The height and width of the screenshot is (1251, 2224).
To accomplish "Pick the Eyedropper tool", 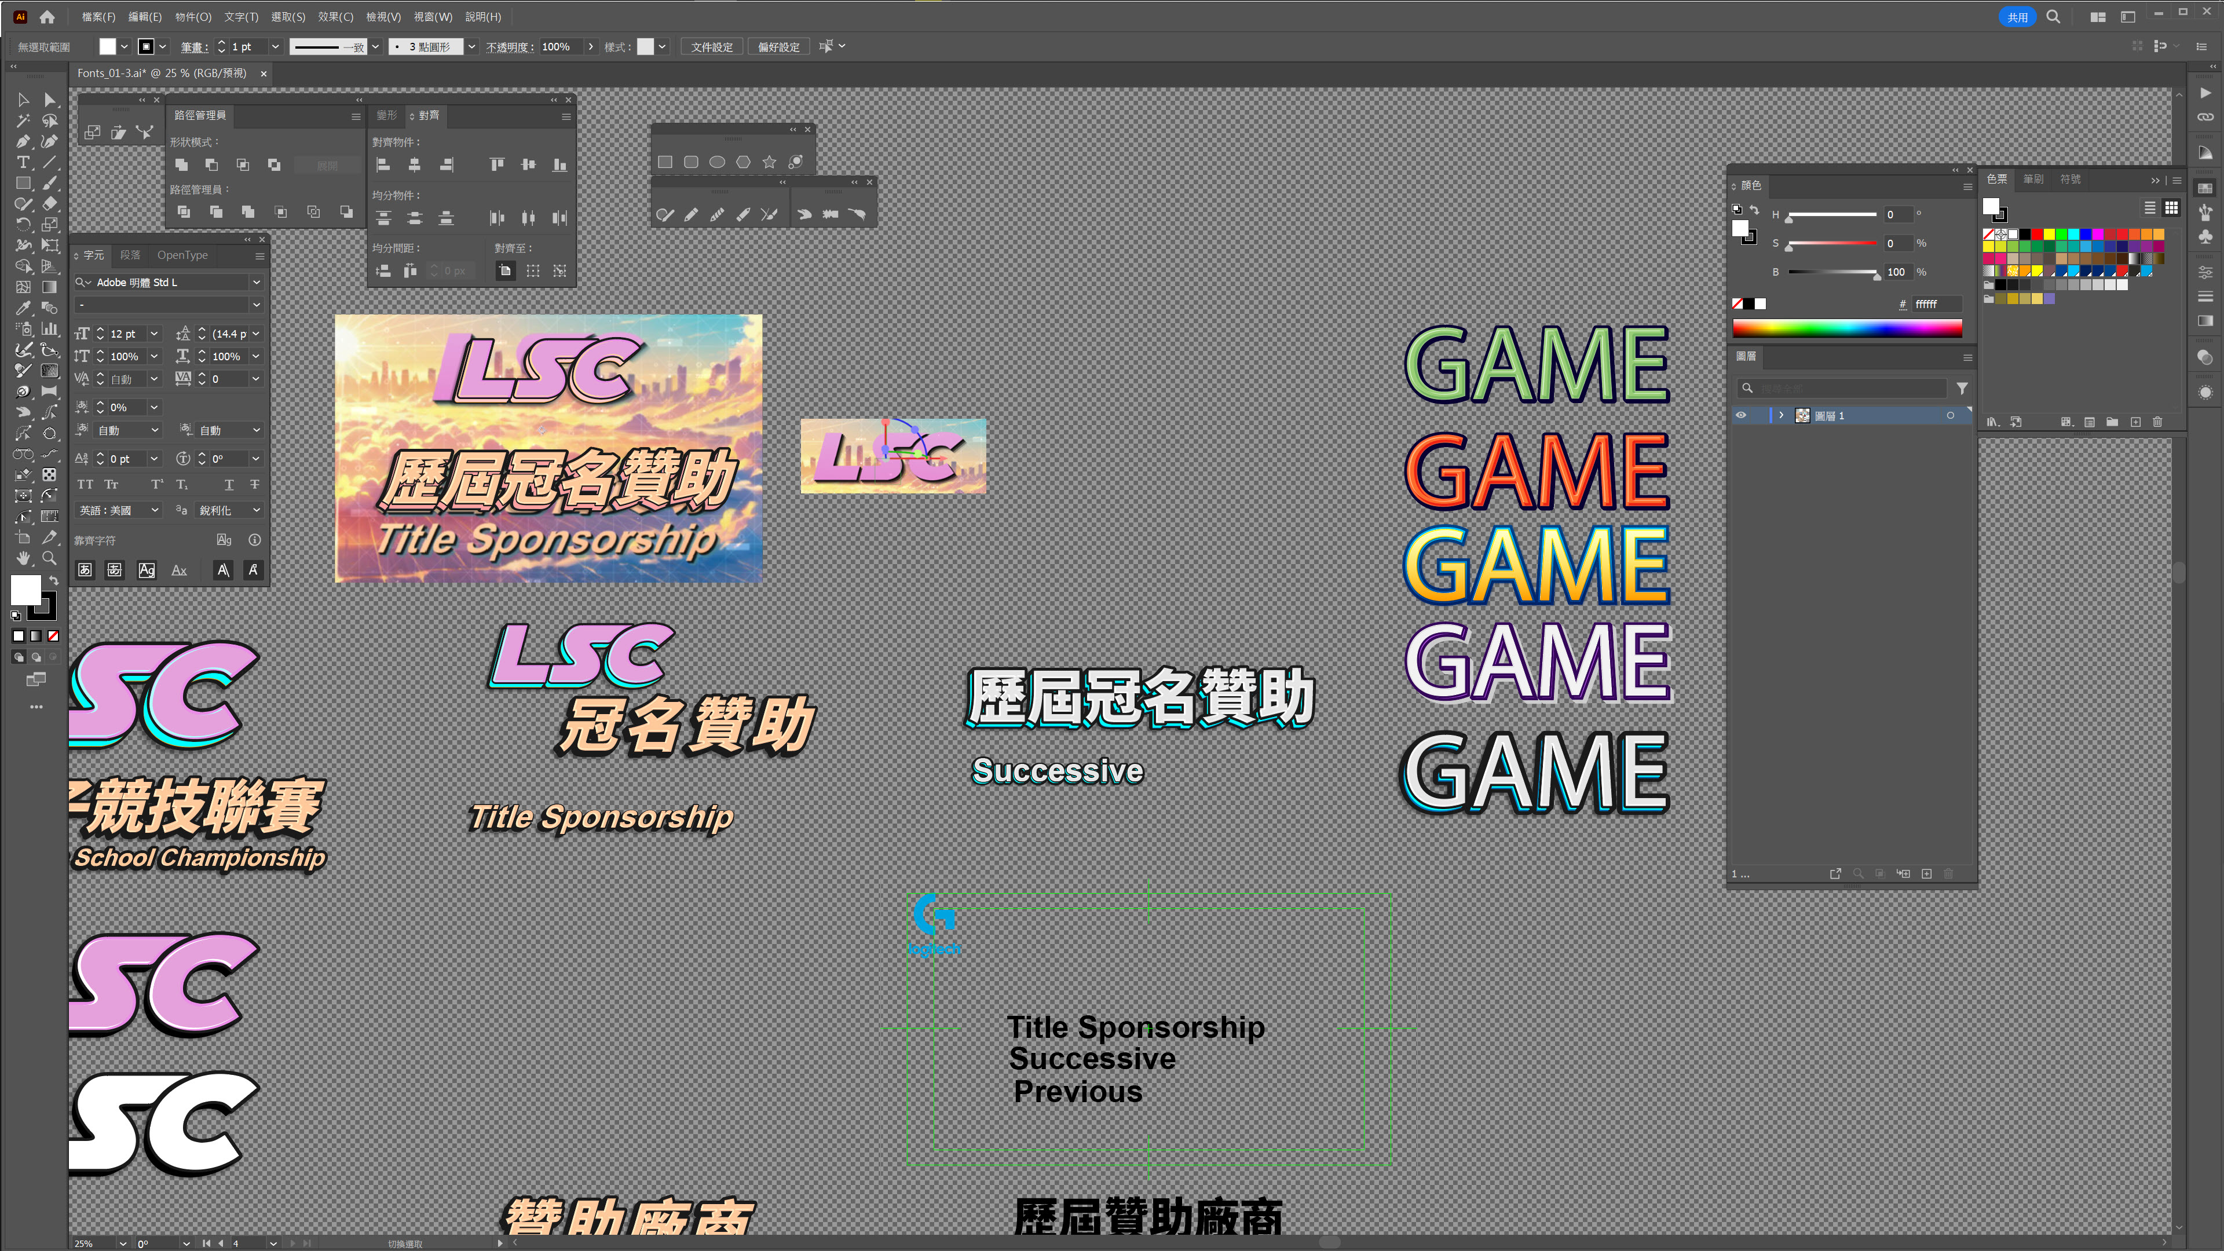I will point(23,308).
